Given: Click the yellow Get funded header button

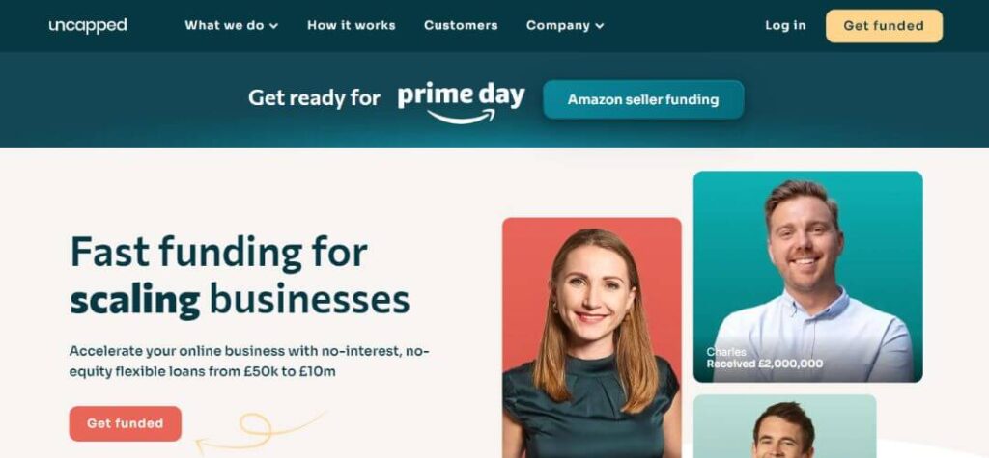Looking at the screenshot, I should (x=885, y=26).
